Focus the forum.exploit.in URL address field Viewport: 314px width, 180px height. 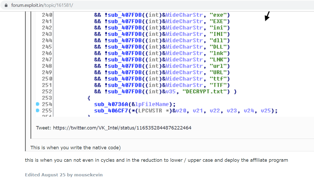(42, 5)
